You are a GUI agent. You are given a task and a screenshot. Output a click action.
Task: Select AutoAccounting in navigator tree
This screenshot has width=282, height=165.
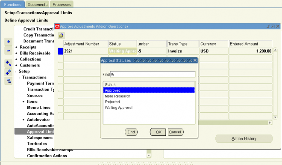click(40, 126)
